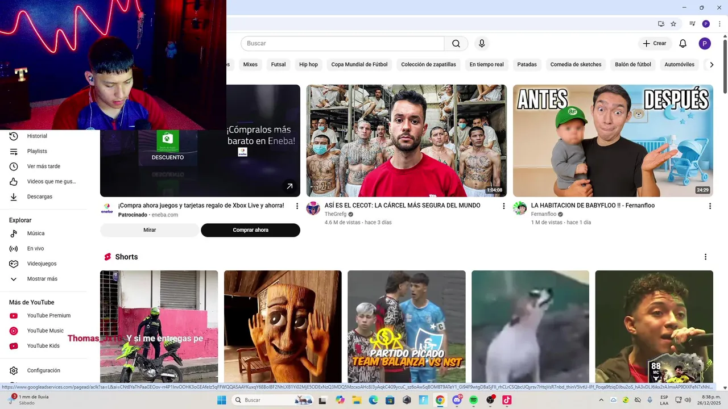The width and height of the screenshot is (728, 409).
Task: Open the Chrome three-dot menu
Action: point(719,24)
